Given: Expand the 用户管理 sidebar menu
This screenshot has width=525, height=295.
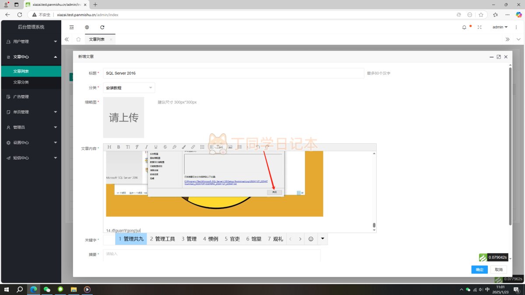Looking at the screenshot, I should tap(31, 42).
